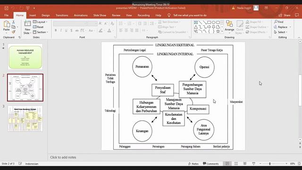Toggle Underline formatting
This screenshot has height=170, width=302.
(x=66, y=30)
